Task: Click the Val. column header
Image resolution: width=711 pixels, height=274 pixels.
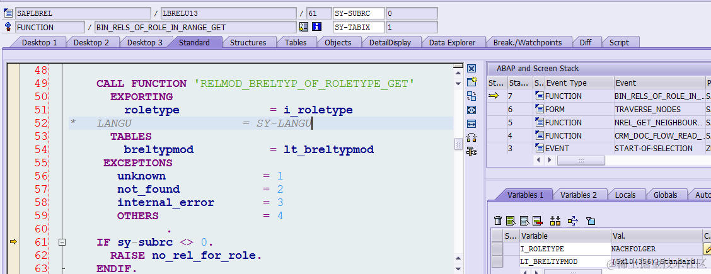Action: tap(656, 236)
